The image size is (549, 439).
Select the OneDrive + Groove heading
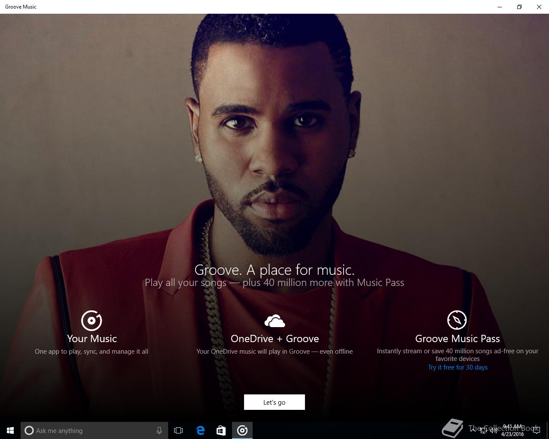click(274, 339)
